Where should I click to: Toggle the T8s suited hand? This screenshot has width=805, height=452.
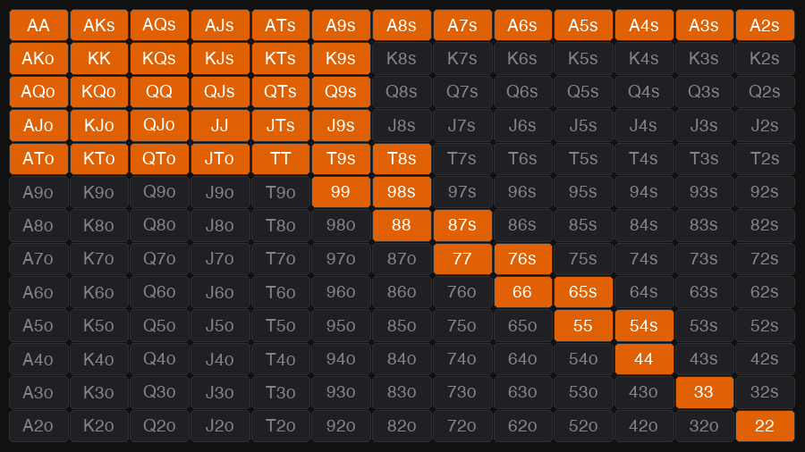(402, 159)
